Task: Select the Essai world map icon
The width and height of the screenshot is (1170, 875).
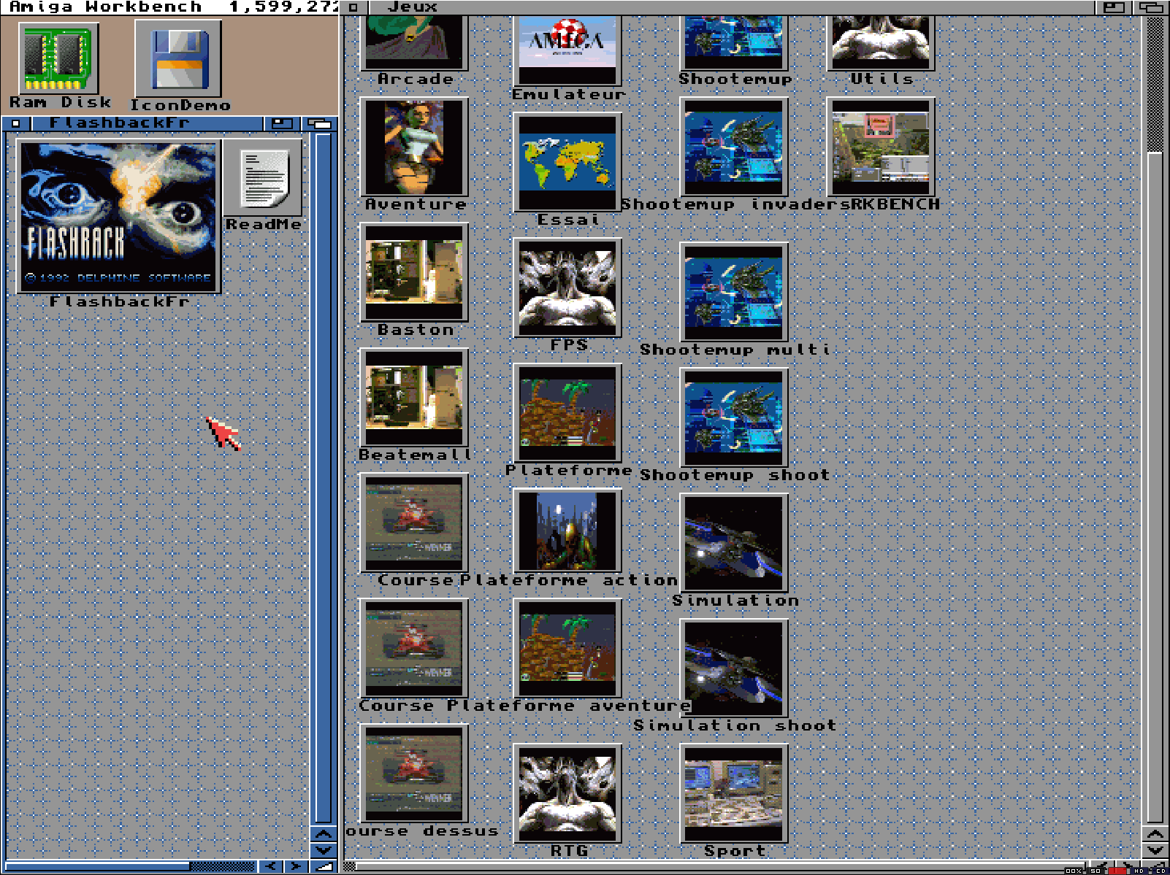Action: [567, 162]
